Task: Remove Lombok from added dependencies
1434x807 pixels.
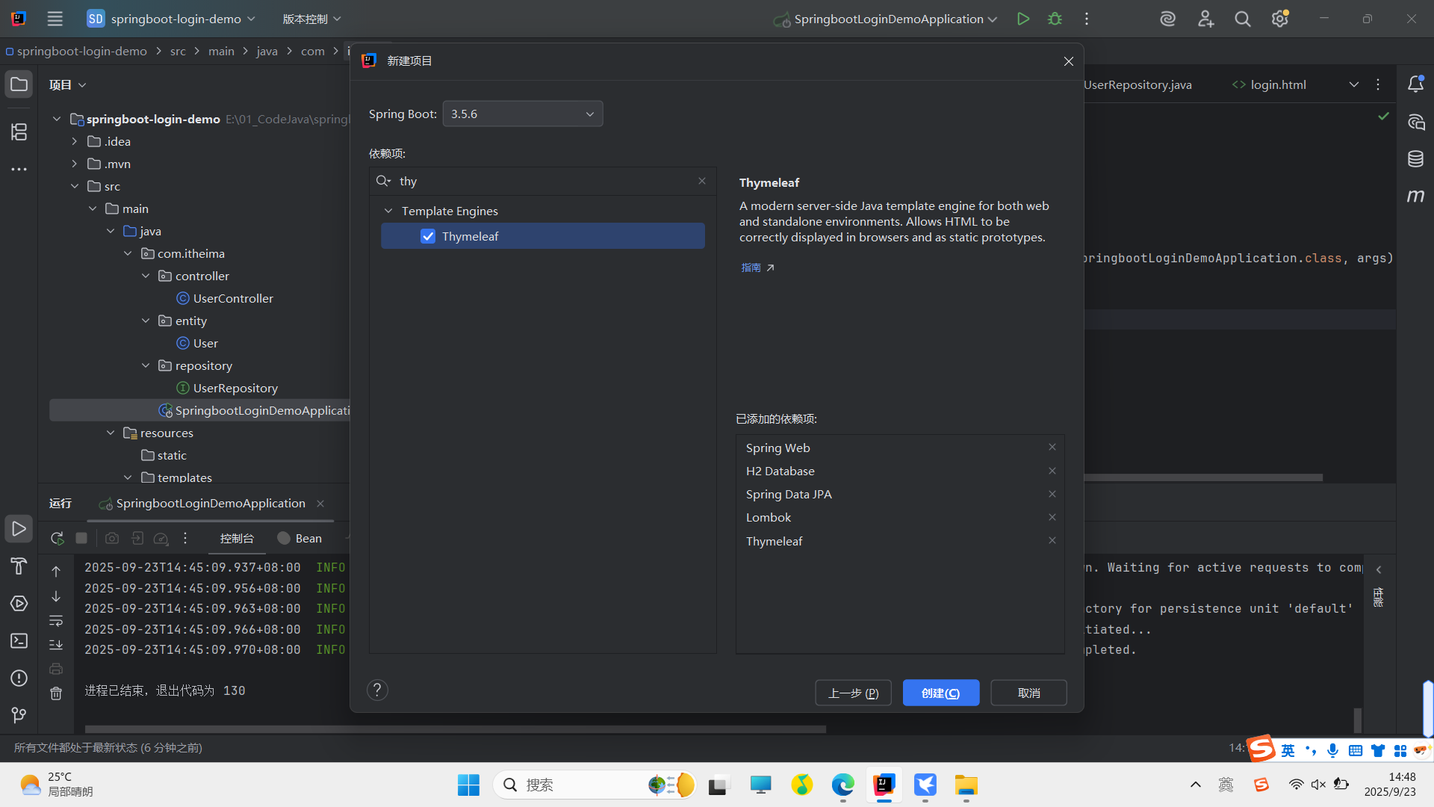Action: (1052, 517)
